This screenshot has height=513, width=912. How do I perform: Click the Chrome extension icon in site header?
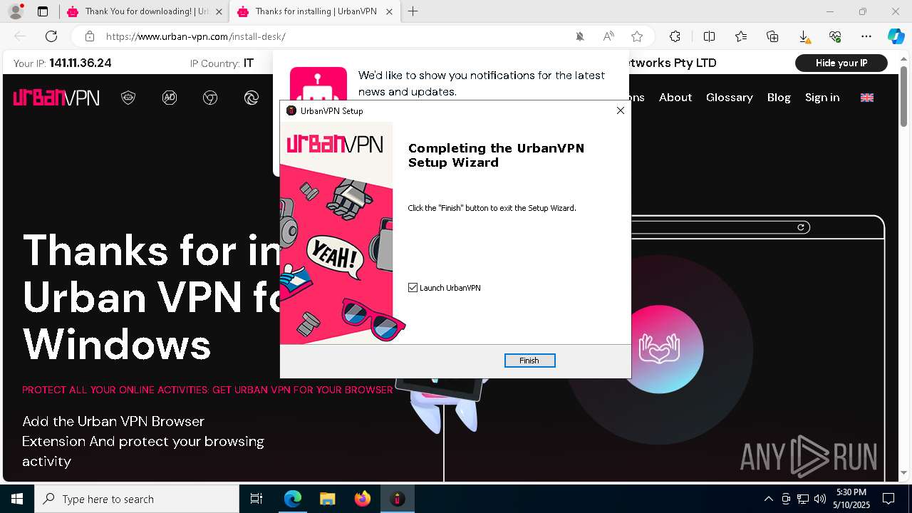tap(210, 98)
